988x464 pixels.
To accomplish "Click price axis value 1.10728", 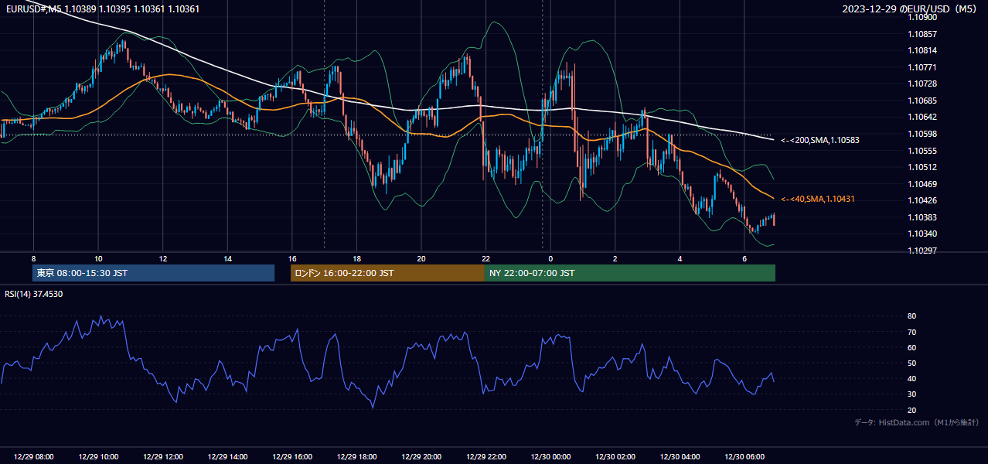I will coord(923,84).
